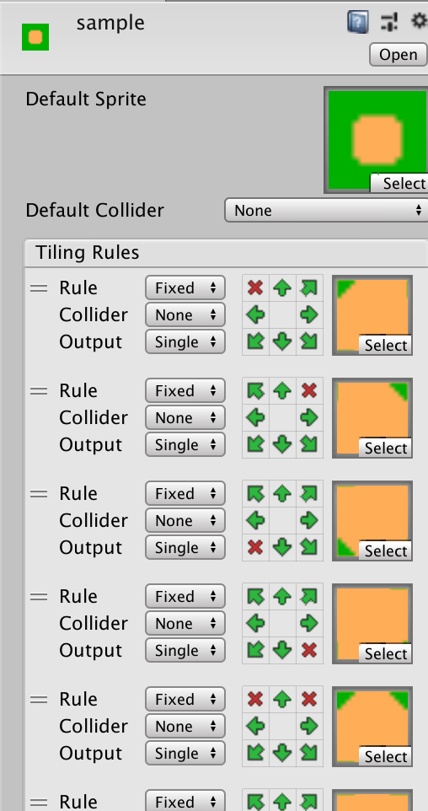
Task: Open the gear settings menu
Action: tap(420, 21)
